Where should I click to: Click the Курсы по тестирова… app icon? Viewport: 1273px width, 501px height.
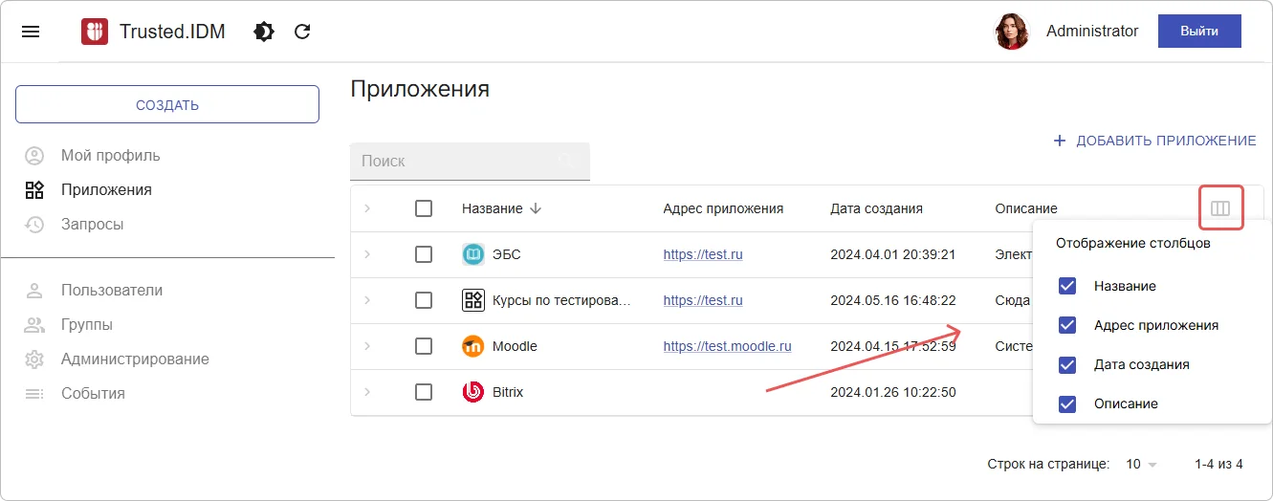point(473,300)
